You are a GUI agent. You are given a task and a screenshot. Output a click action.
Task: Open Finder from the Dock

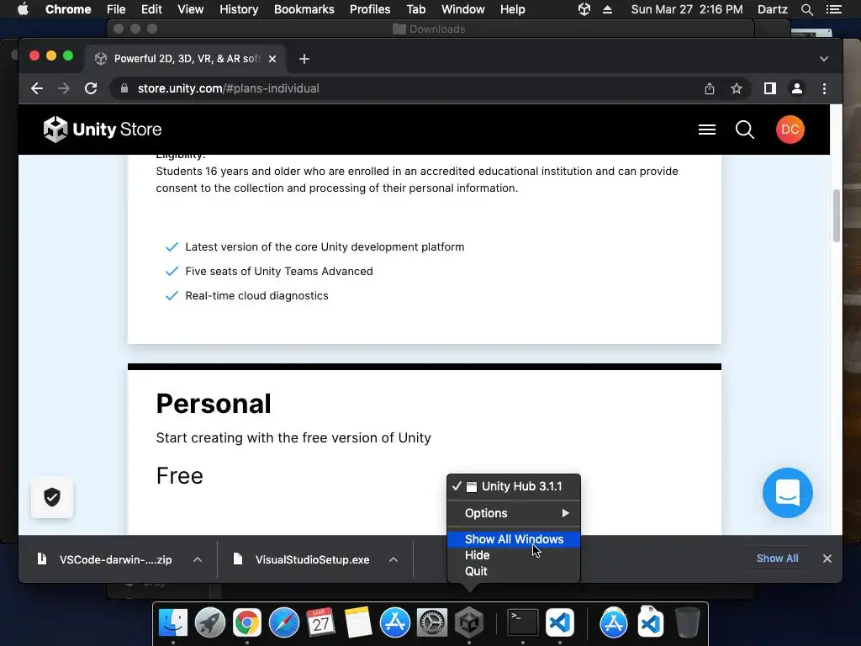point(173,622)
